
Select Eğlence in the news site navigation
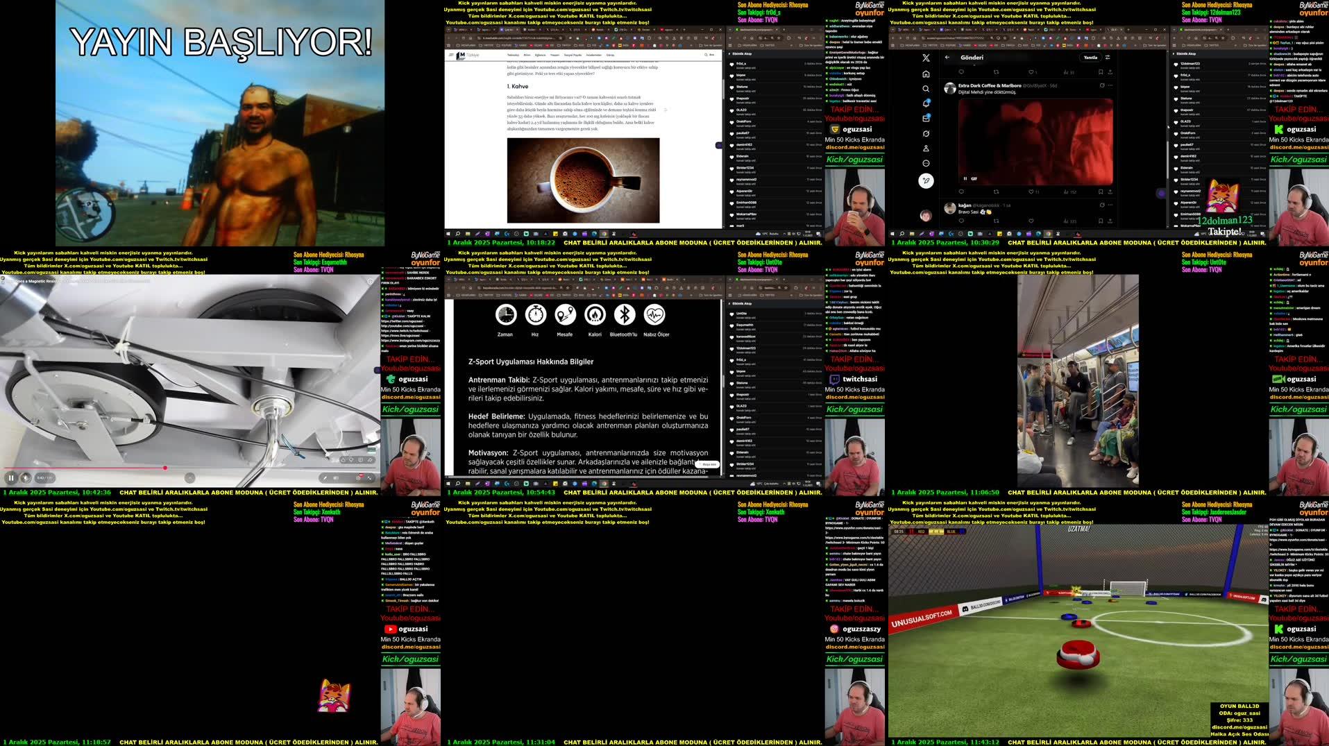coord(541,55)
